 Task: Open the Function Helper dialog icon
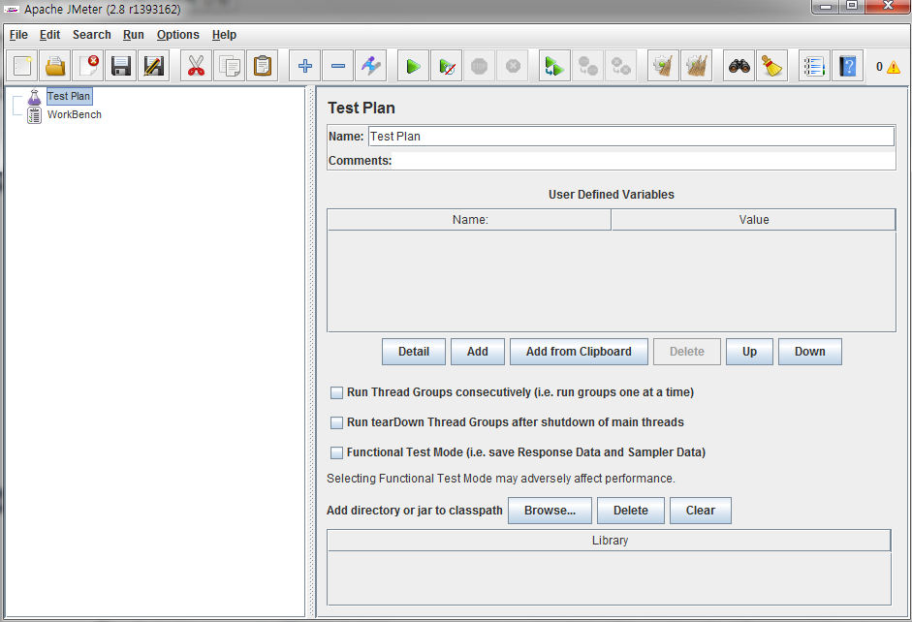pyautogui.click(x=814, y=66)
